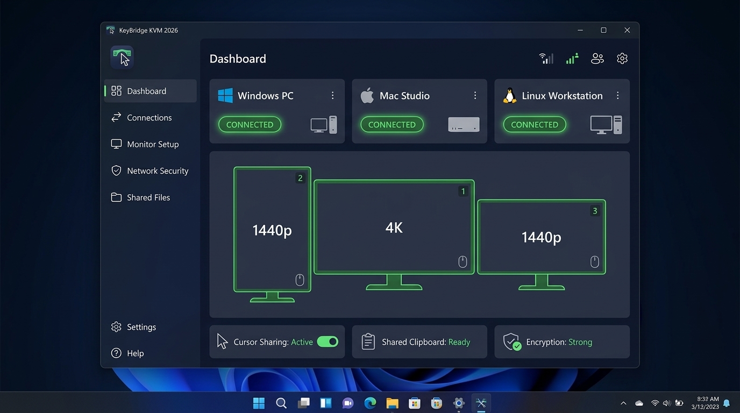Click the mouse icon inside monitor 2
This screenshot has width=740, height=413.
300,280
